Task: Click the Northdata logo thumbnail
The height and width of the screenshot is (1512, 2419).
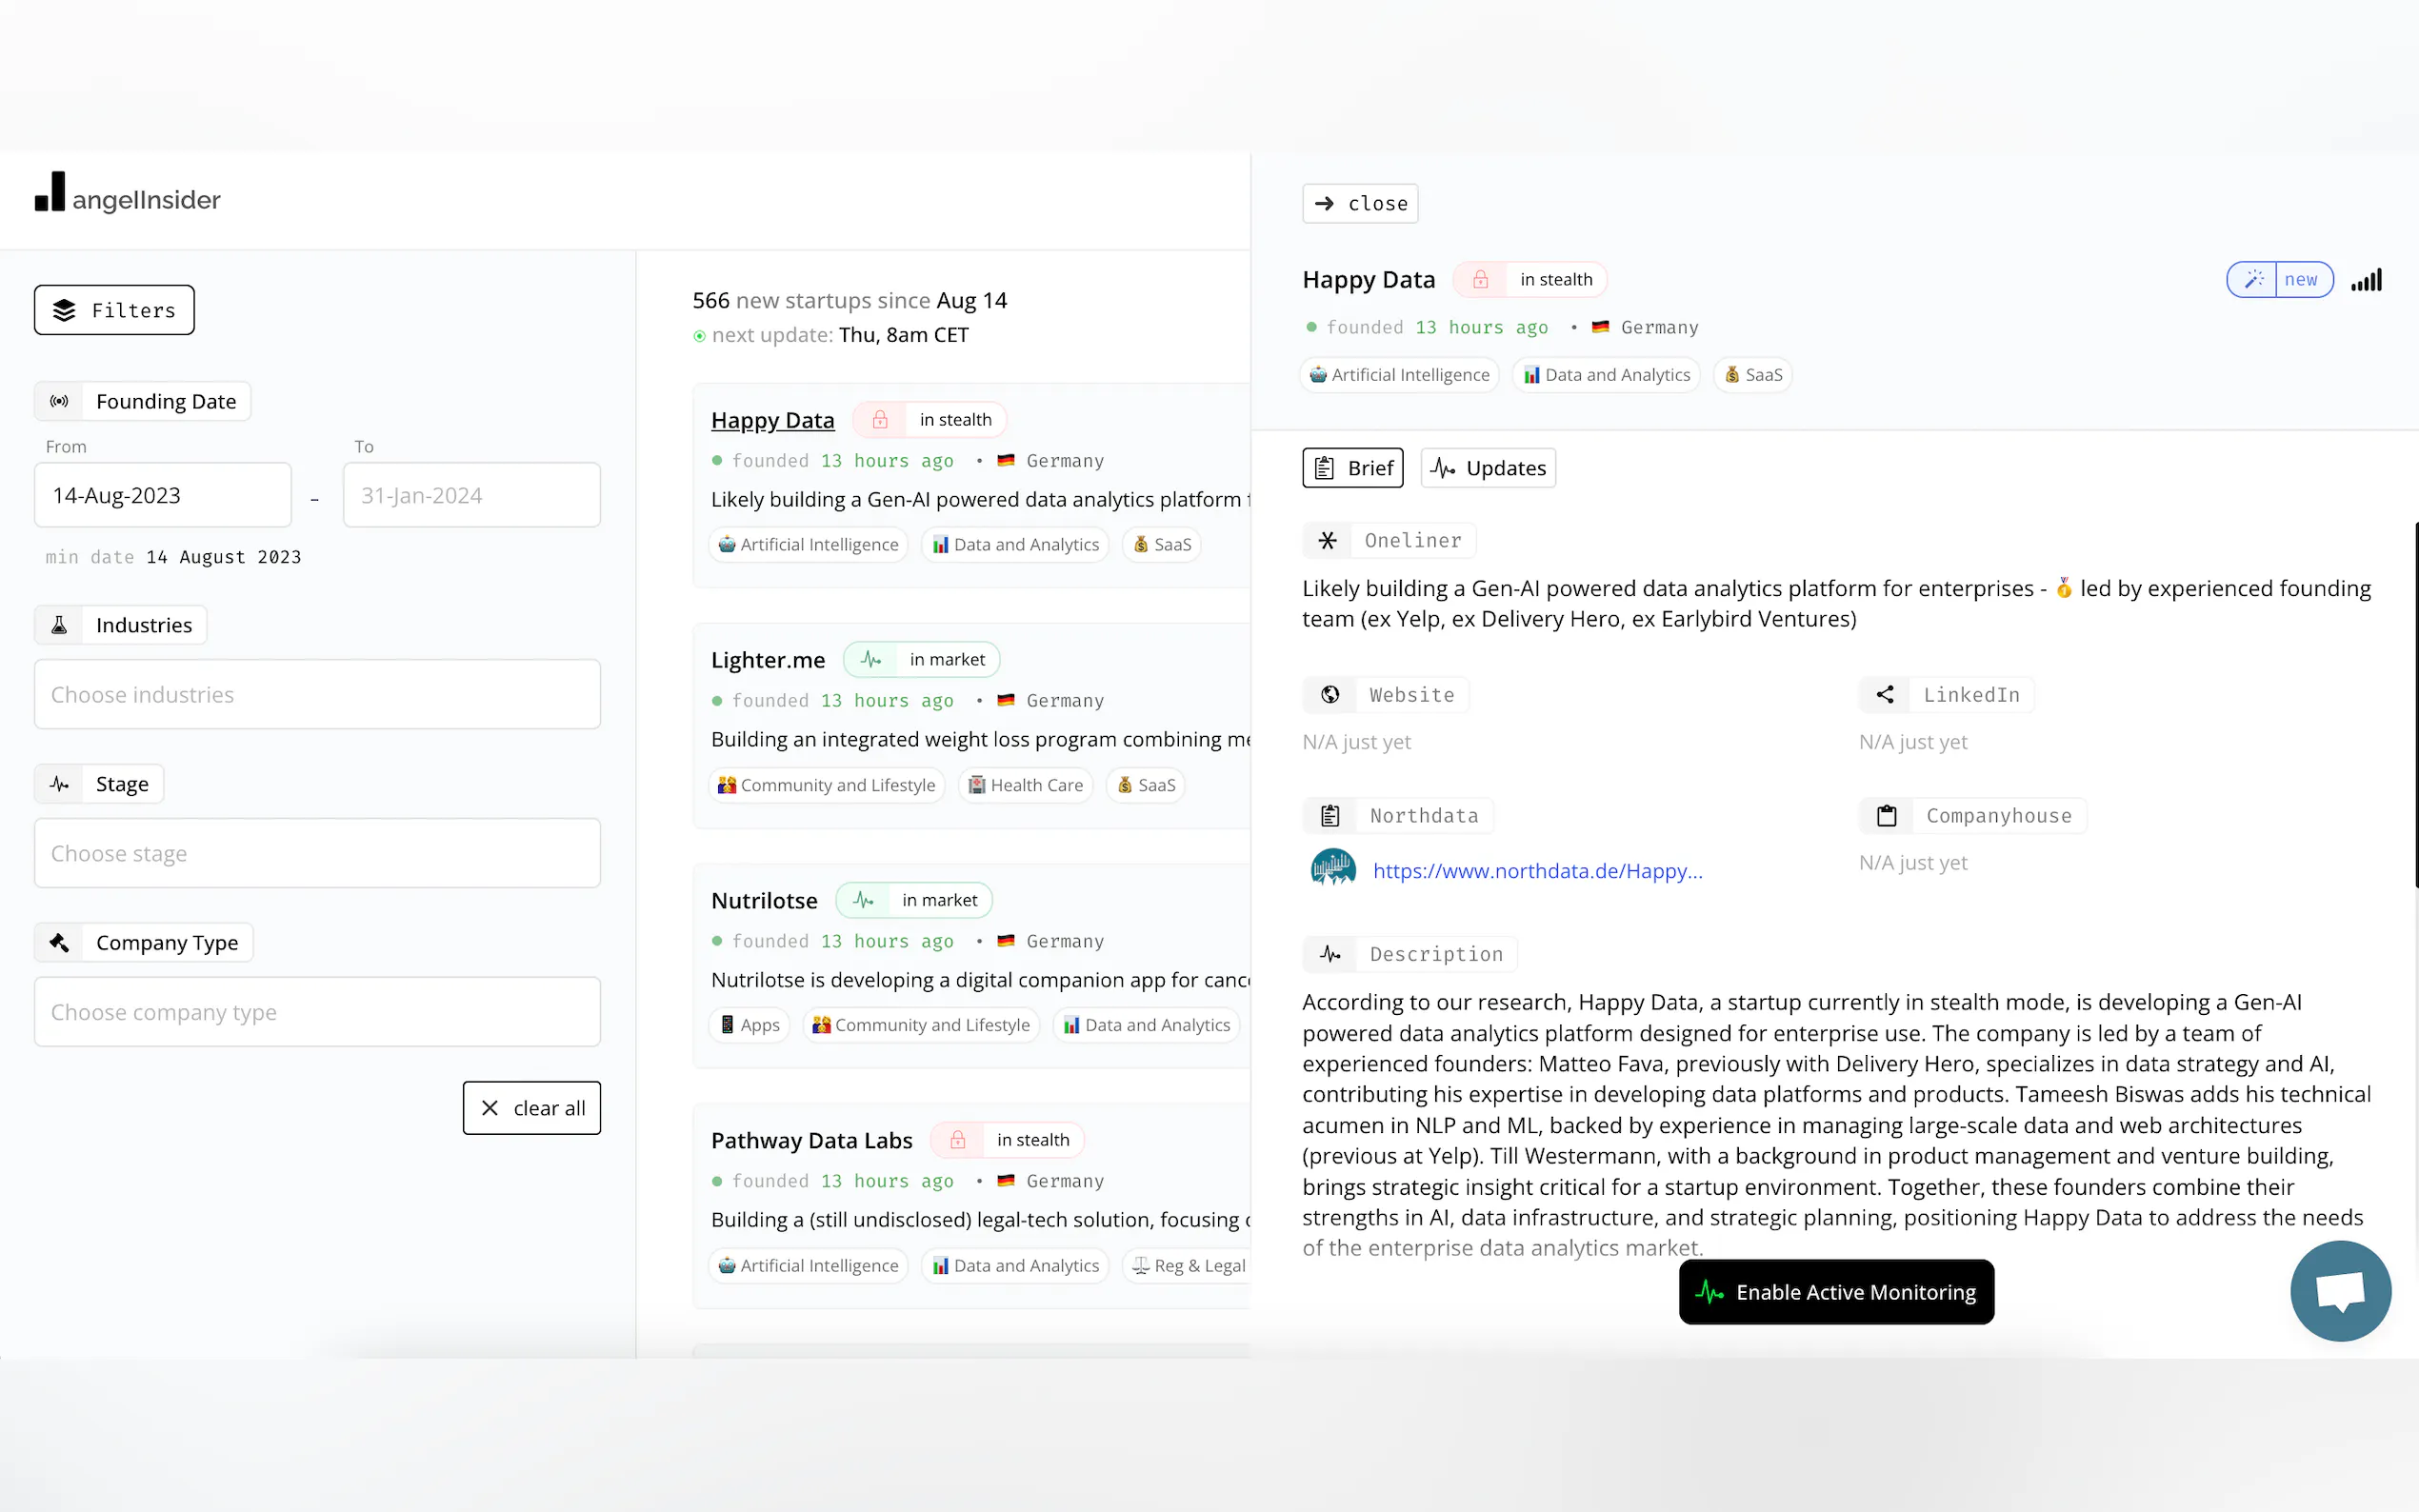Action: point(1333,868)
